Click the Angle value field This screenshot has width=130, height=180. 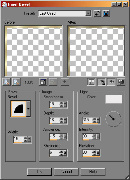point(88,120)
